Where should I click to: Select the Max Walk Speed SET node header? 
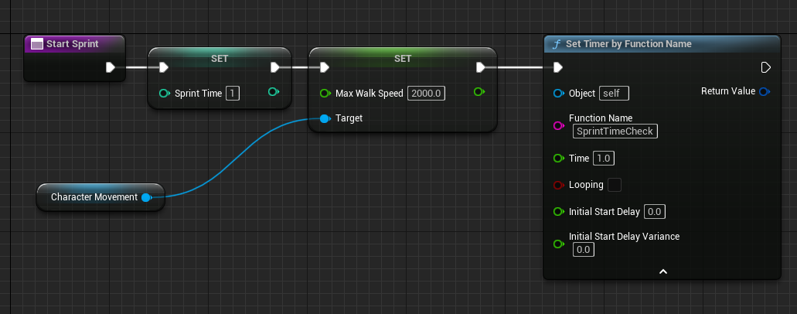403,59
